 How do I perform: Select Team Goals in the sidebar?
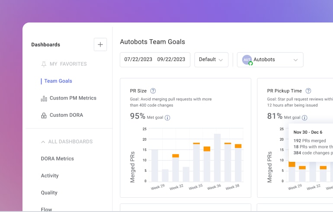(x=58, y=81)
